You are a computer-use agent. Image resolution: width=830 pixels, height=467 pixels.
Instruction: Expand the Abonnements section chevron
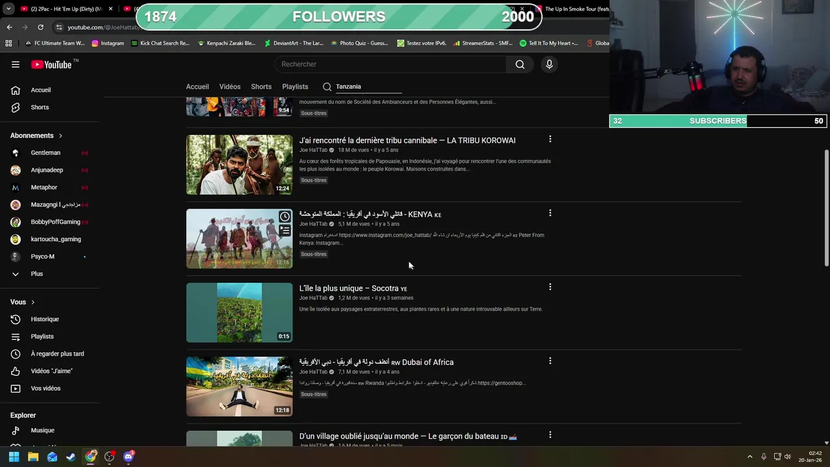(x=60, y=136)
